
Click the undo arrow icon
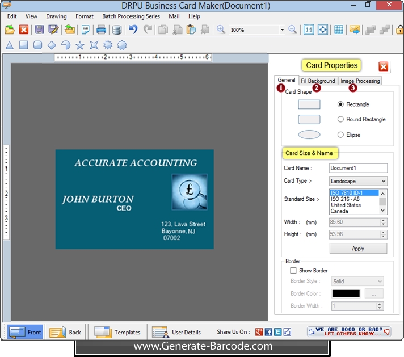(133, 30)
